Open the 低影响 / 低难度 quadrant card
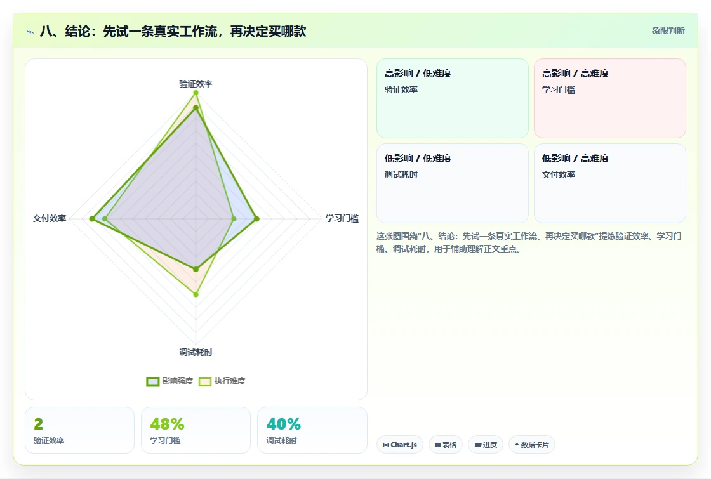This screenshot has height=479, width=711. [x=453, y=183]
